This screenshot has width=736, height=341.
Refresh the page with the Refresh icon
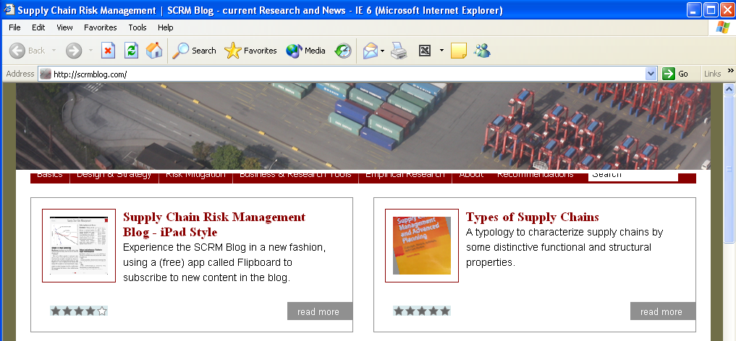click(131, 51)
